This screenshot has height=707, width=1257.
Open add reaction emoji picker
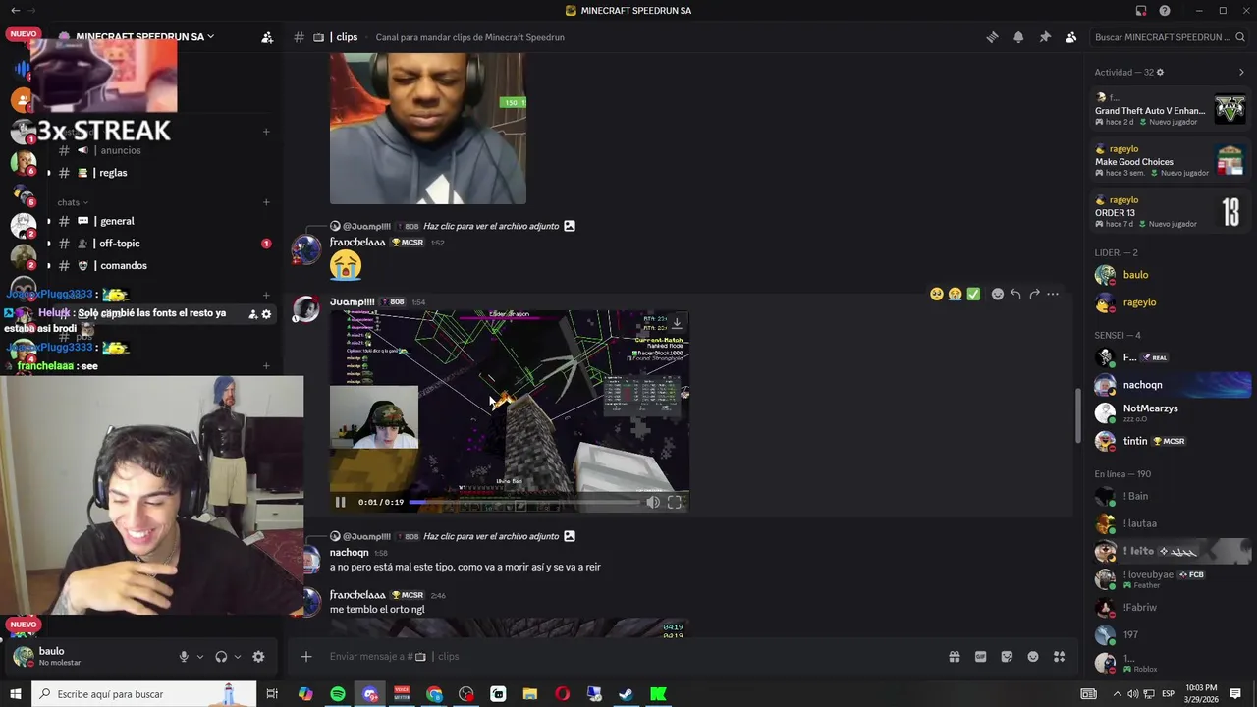click(x=998, y=294)
